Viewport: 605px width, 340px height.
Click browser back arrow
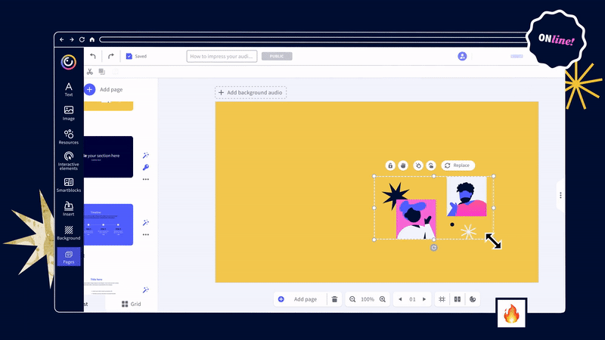tap(62, 39)
